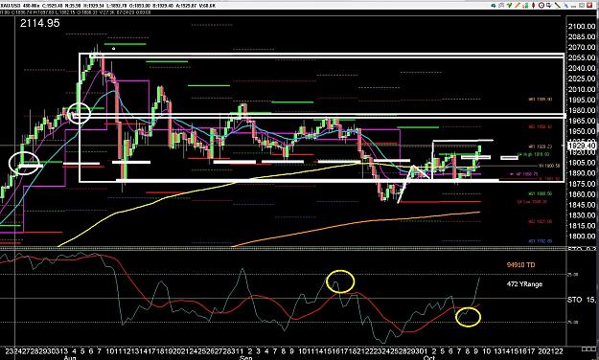
Task: Click the highlighted 1929.40 current price tag
Action: (x=582, y=146)
